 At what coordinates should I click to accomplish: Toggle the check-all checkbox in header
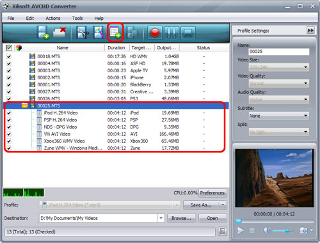tap(9, 47)
